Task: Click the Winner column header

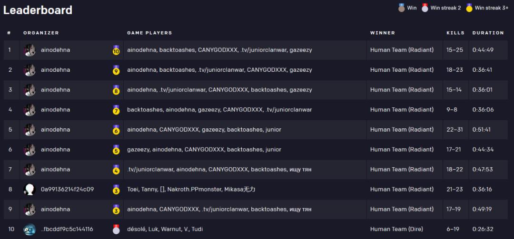Action: [x=382, y=33]
